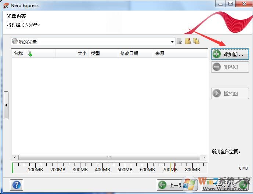Minimize the Nero Express window

220,4
